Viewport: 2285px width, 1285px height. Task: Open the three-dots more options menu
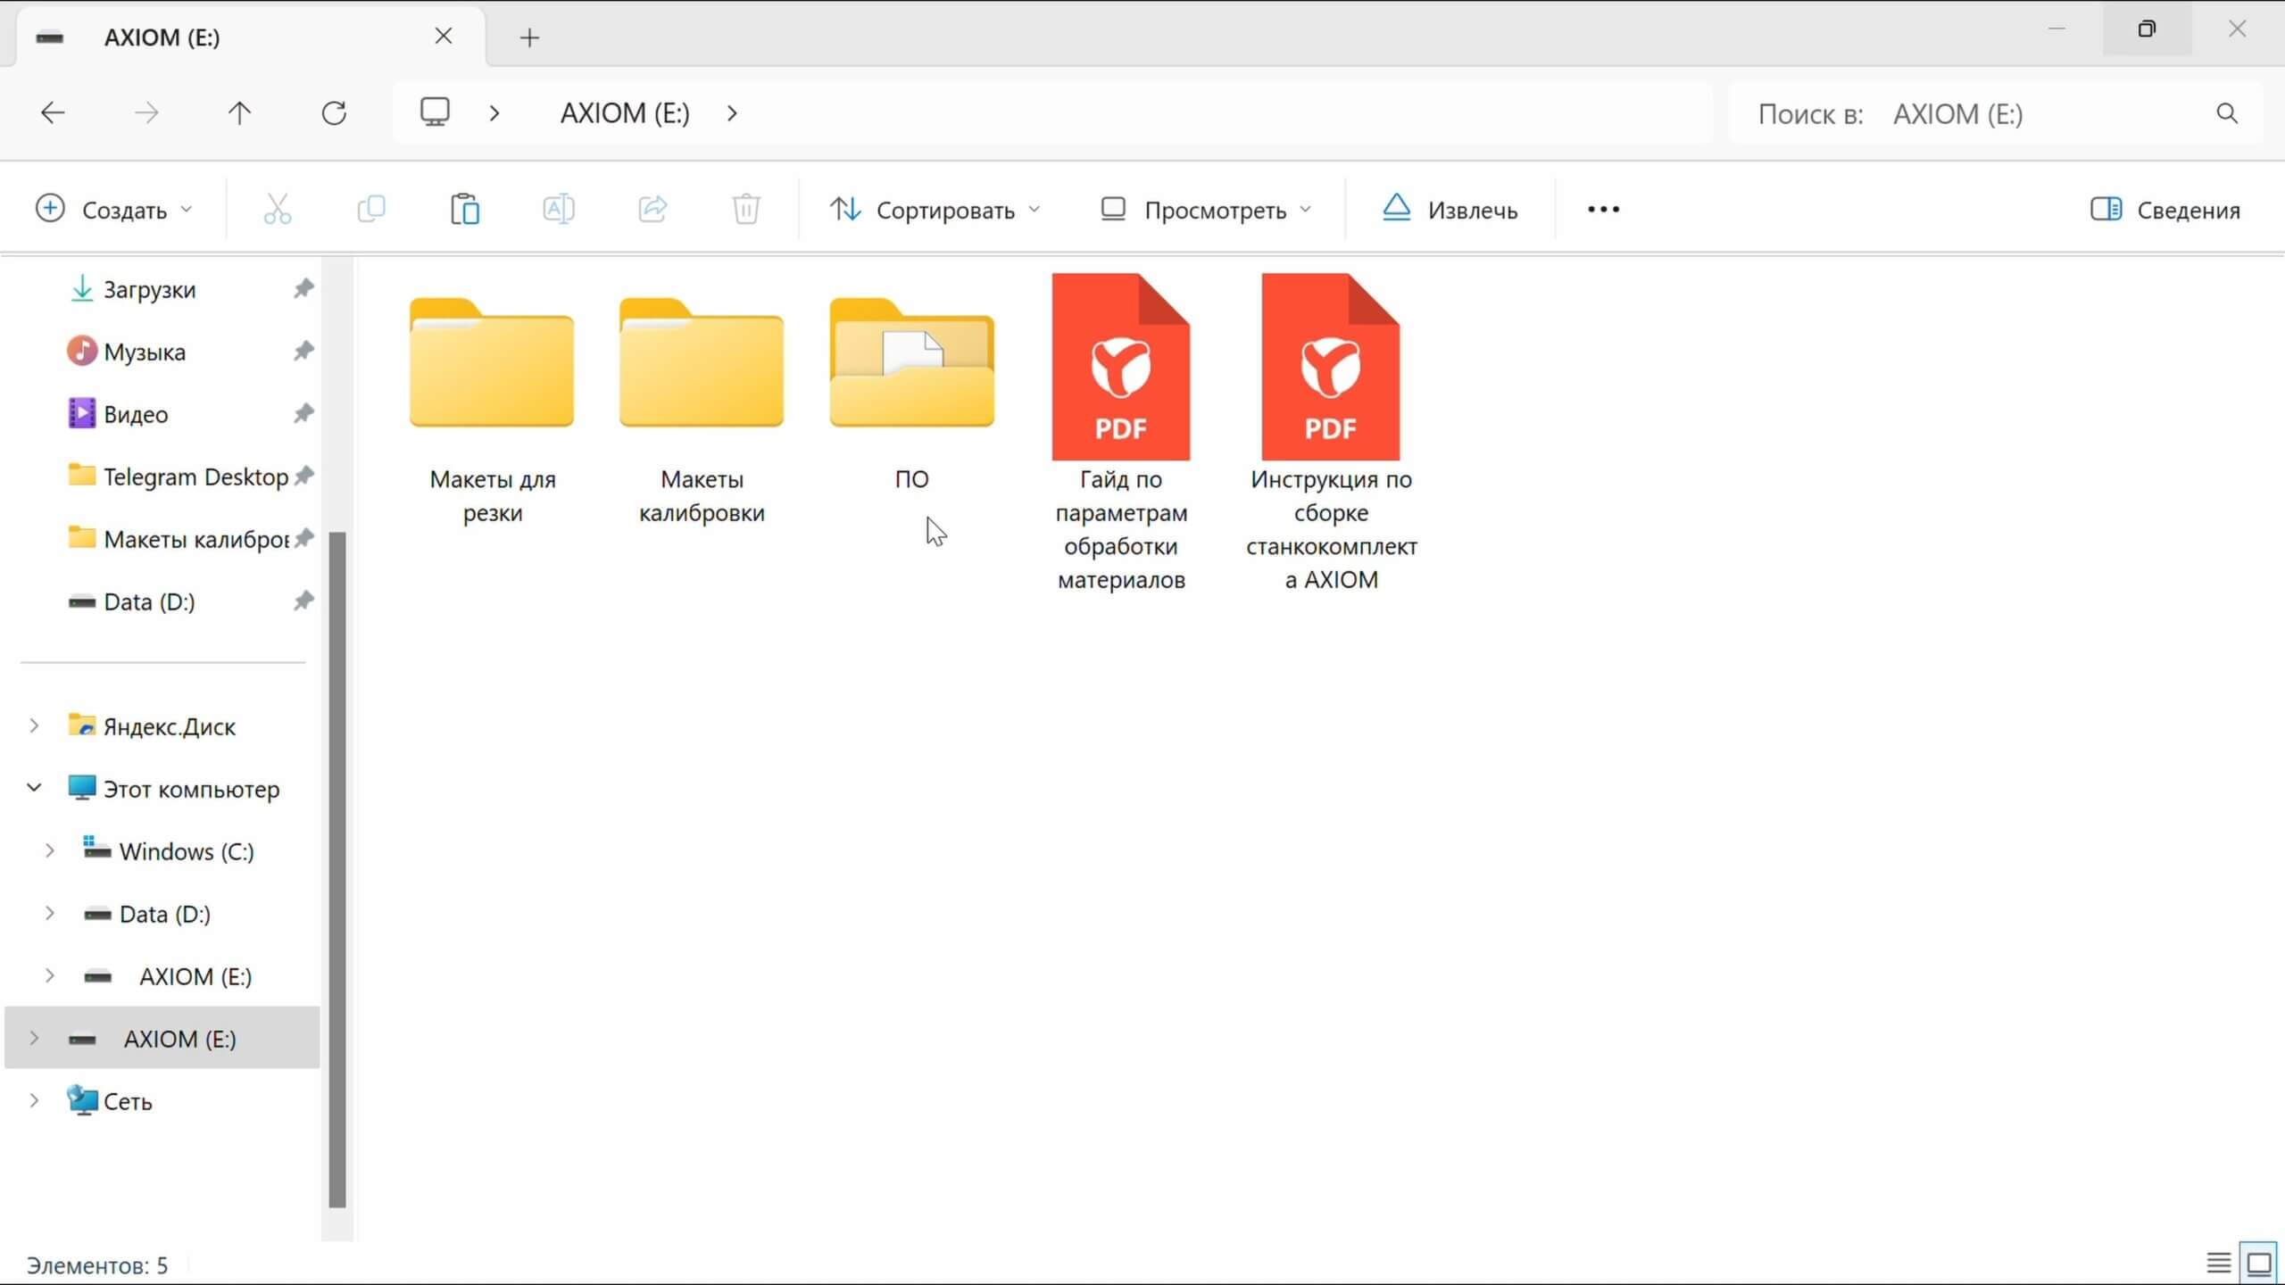pos(1603,210)
